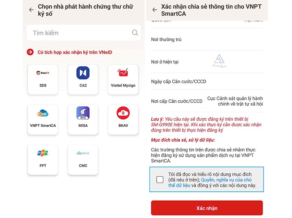The height and width of the screenshot is (218, 292).
Task: Pick the MISA signature provider
Action: point(83,120)
